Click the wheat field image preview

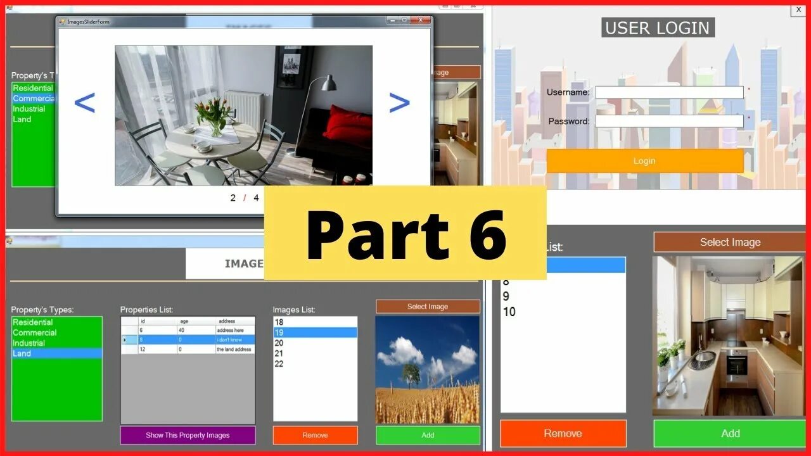tap(428, 370)
